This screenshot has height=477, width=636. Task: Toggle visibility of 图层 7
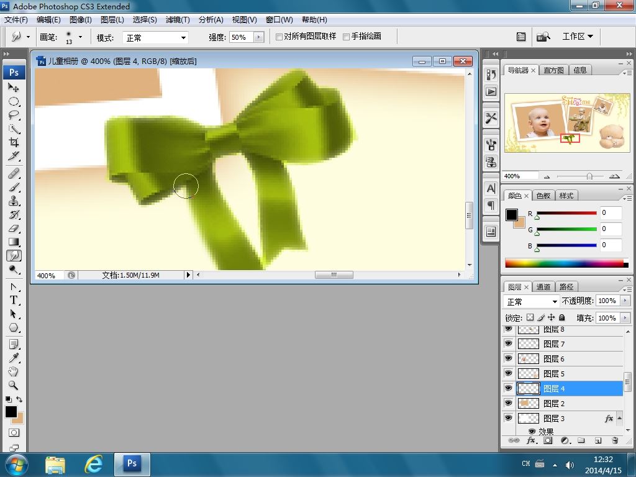[x=509, y=343]
